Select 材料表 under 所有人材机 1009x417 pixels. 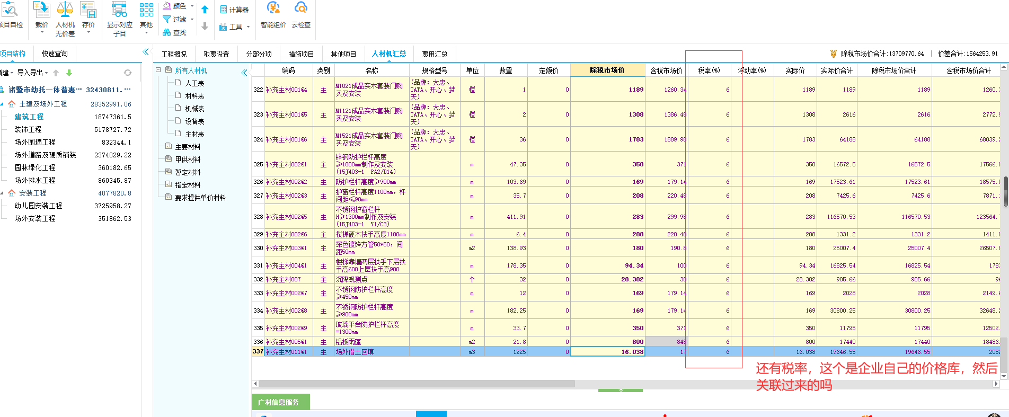coord(194,96)
